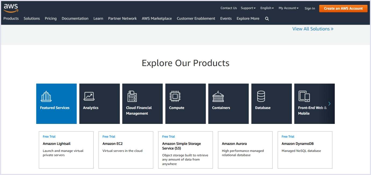Screen dimensions: 371x175
Task: Click the Sign In link
Action: point(310,8)
